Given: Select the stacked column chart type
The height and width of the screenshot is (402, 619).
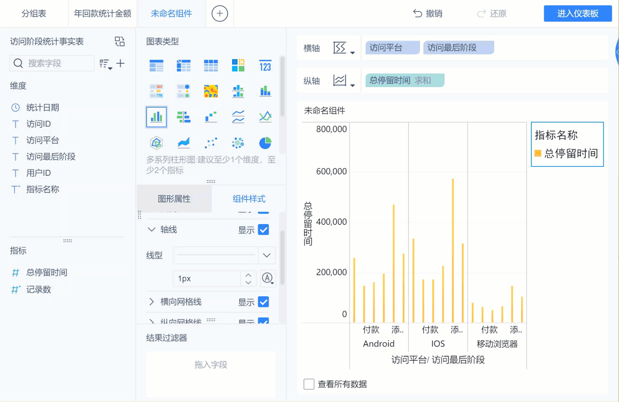Looking at the screenshot, I should 265,91.
